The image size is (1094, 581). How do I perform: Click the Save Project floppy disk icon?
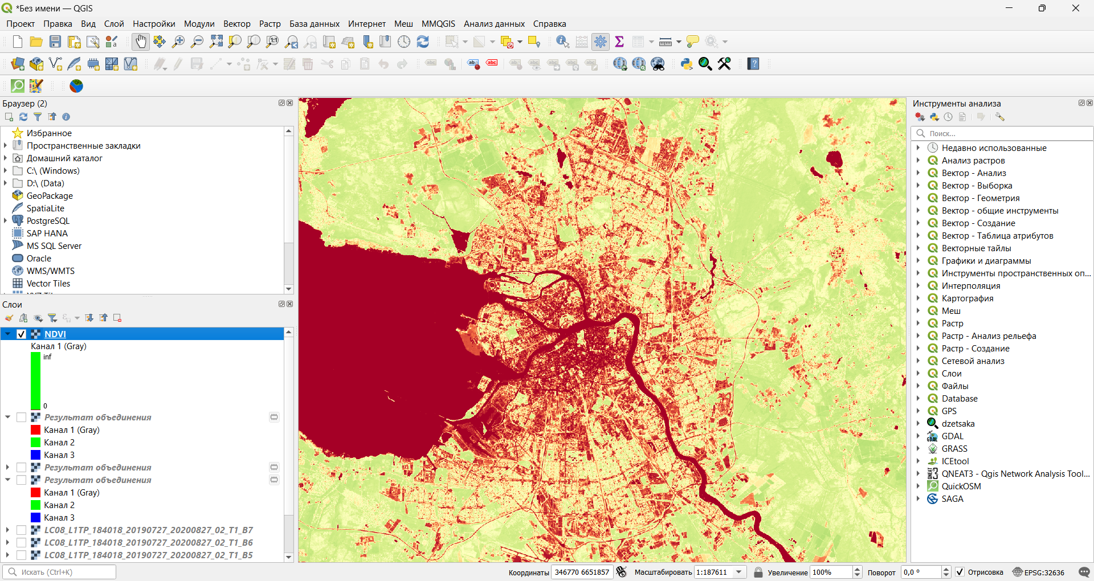click(x=55, y=42)
